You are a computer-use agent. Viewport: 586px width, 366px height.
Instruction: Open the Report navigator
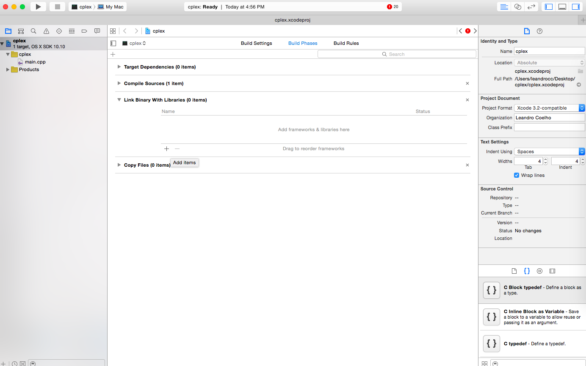[97, 31]
